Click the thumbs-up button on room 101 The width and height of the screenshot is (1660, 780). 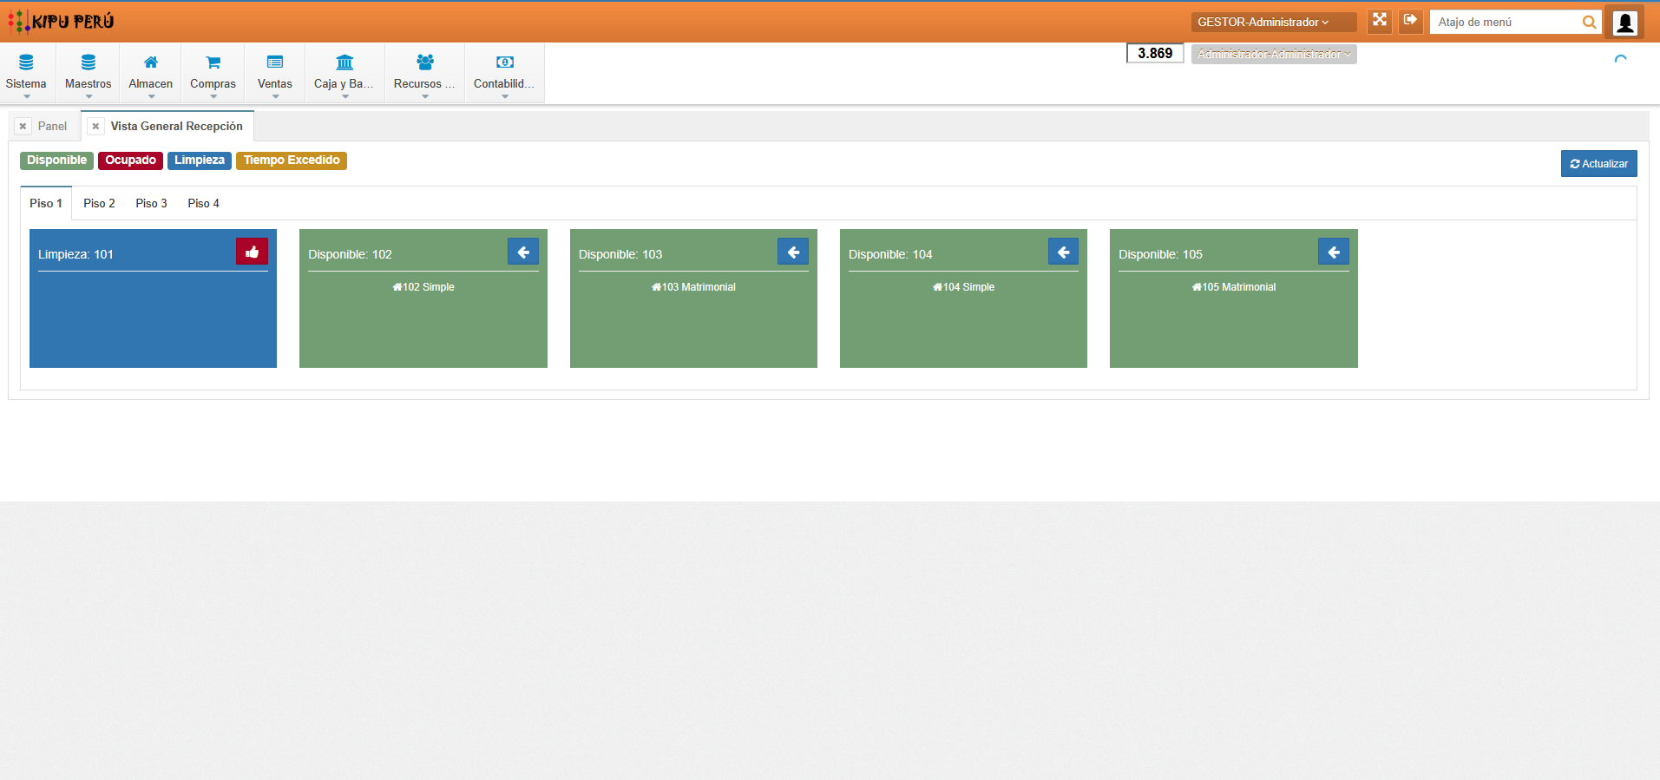(x=253, y=252)
